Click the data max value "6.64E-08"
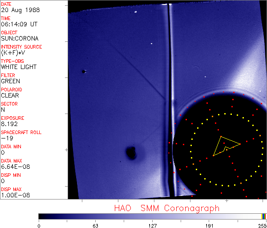 click(x=13, y=167)
